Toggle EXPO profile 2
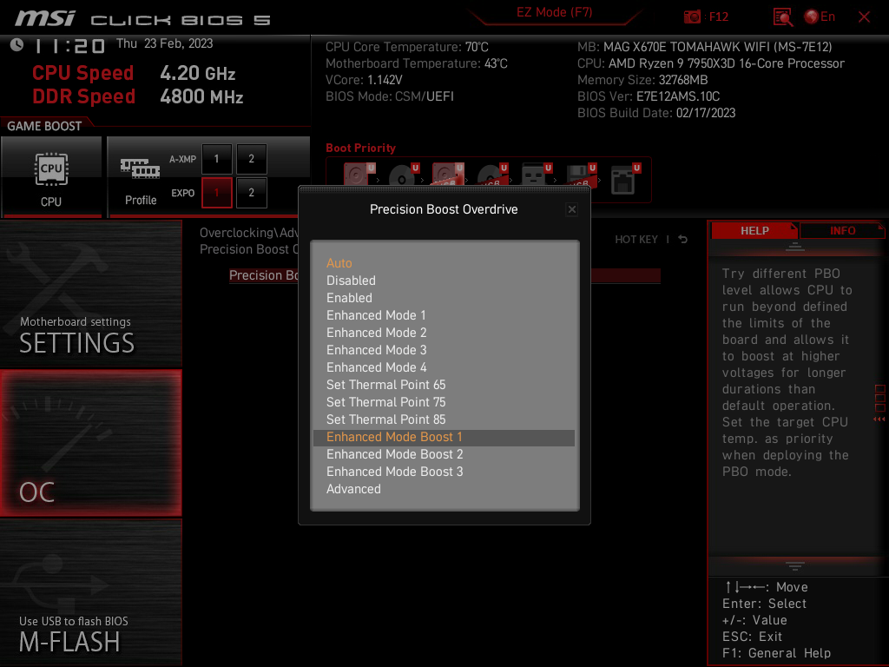 coord(252,193)
